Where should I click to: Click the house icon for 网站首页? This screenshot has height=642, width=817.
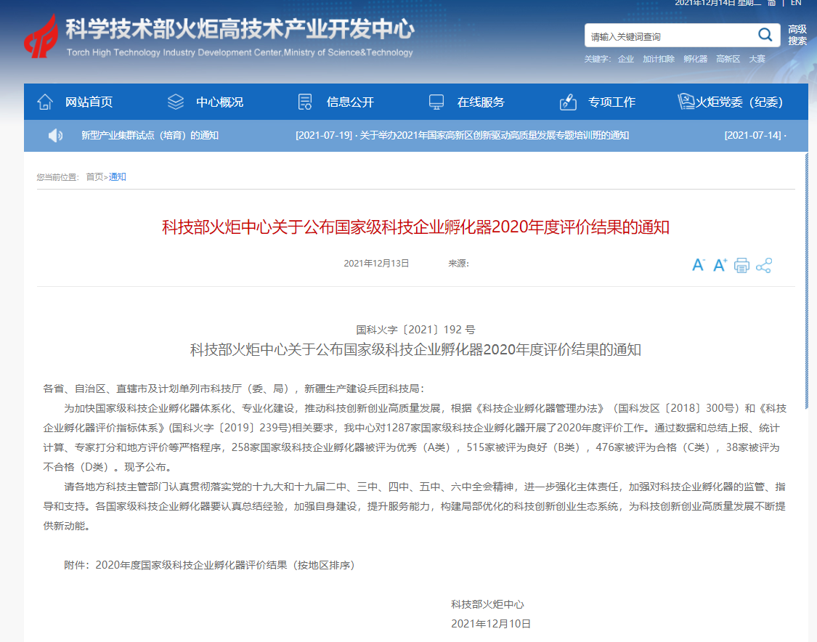45,102
